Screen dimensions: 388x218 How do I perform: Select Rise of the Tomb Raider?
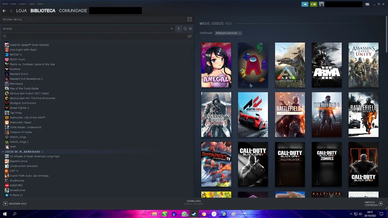[x=24, y=89]
